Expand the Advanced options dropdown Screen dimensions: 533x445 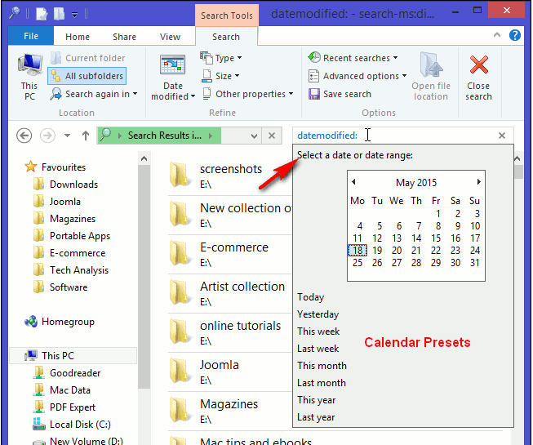[358, 76]
